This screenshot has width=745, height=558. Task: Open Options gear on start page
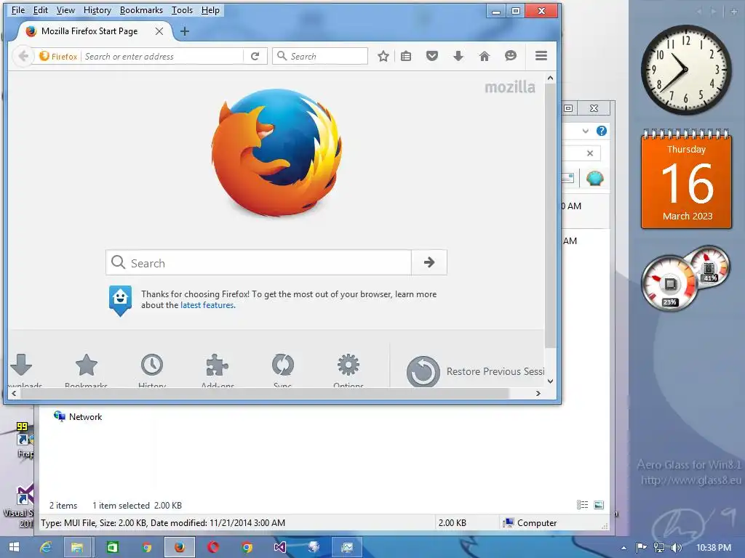(x=348, y=365)
